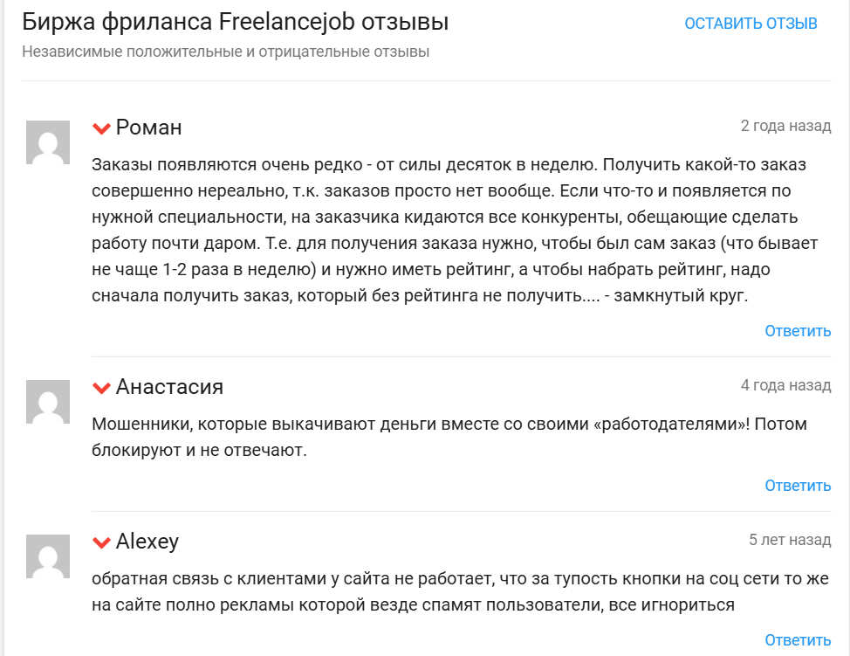Reply to Роман's review via Ответить

(798, 331)
